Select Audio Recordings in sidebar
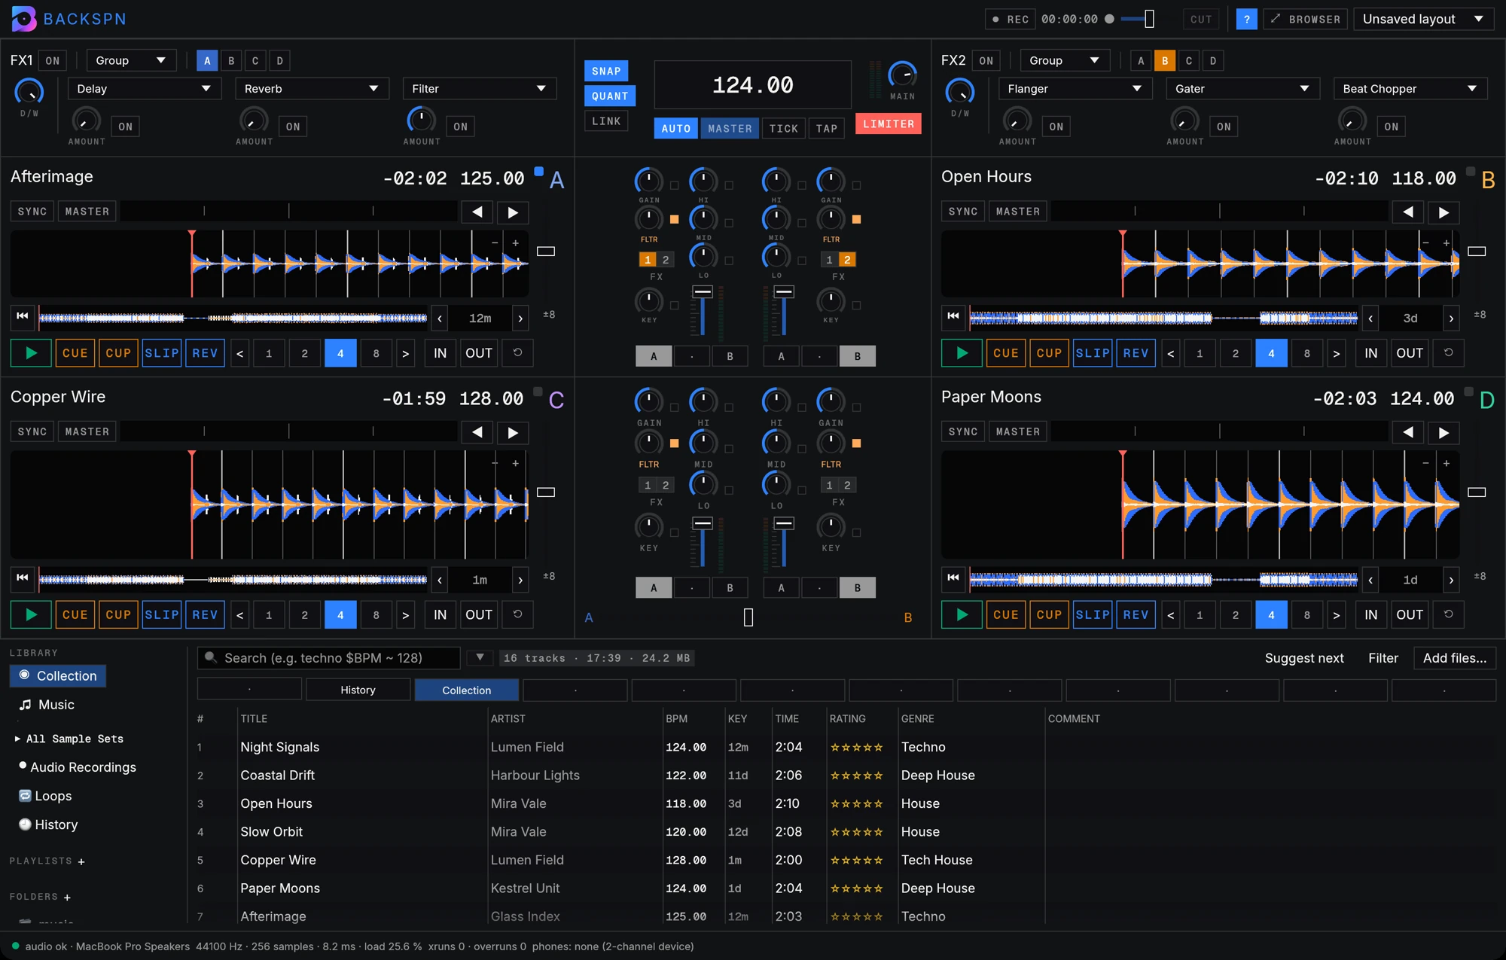This screenshot has height=960, width=1506. click(78, 767)
